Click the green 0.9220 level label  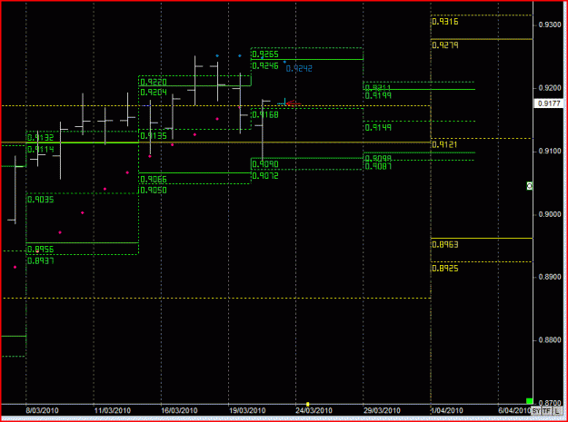(154, 82)
